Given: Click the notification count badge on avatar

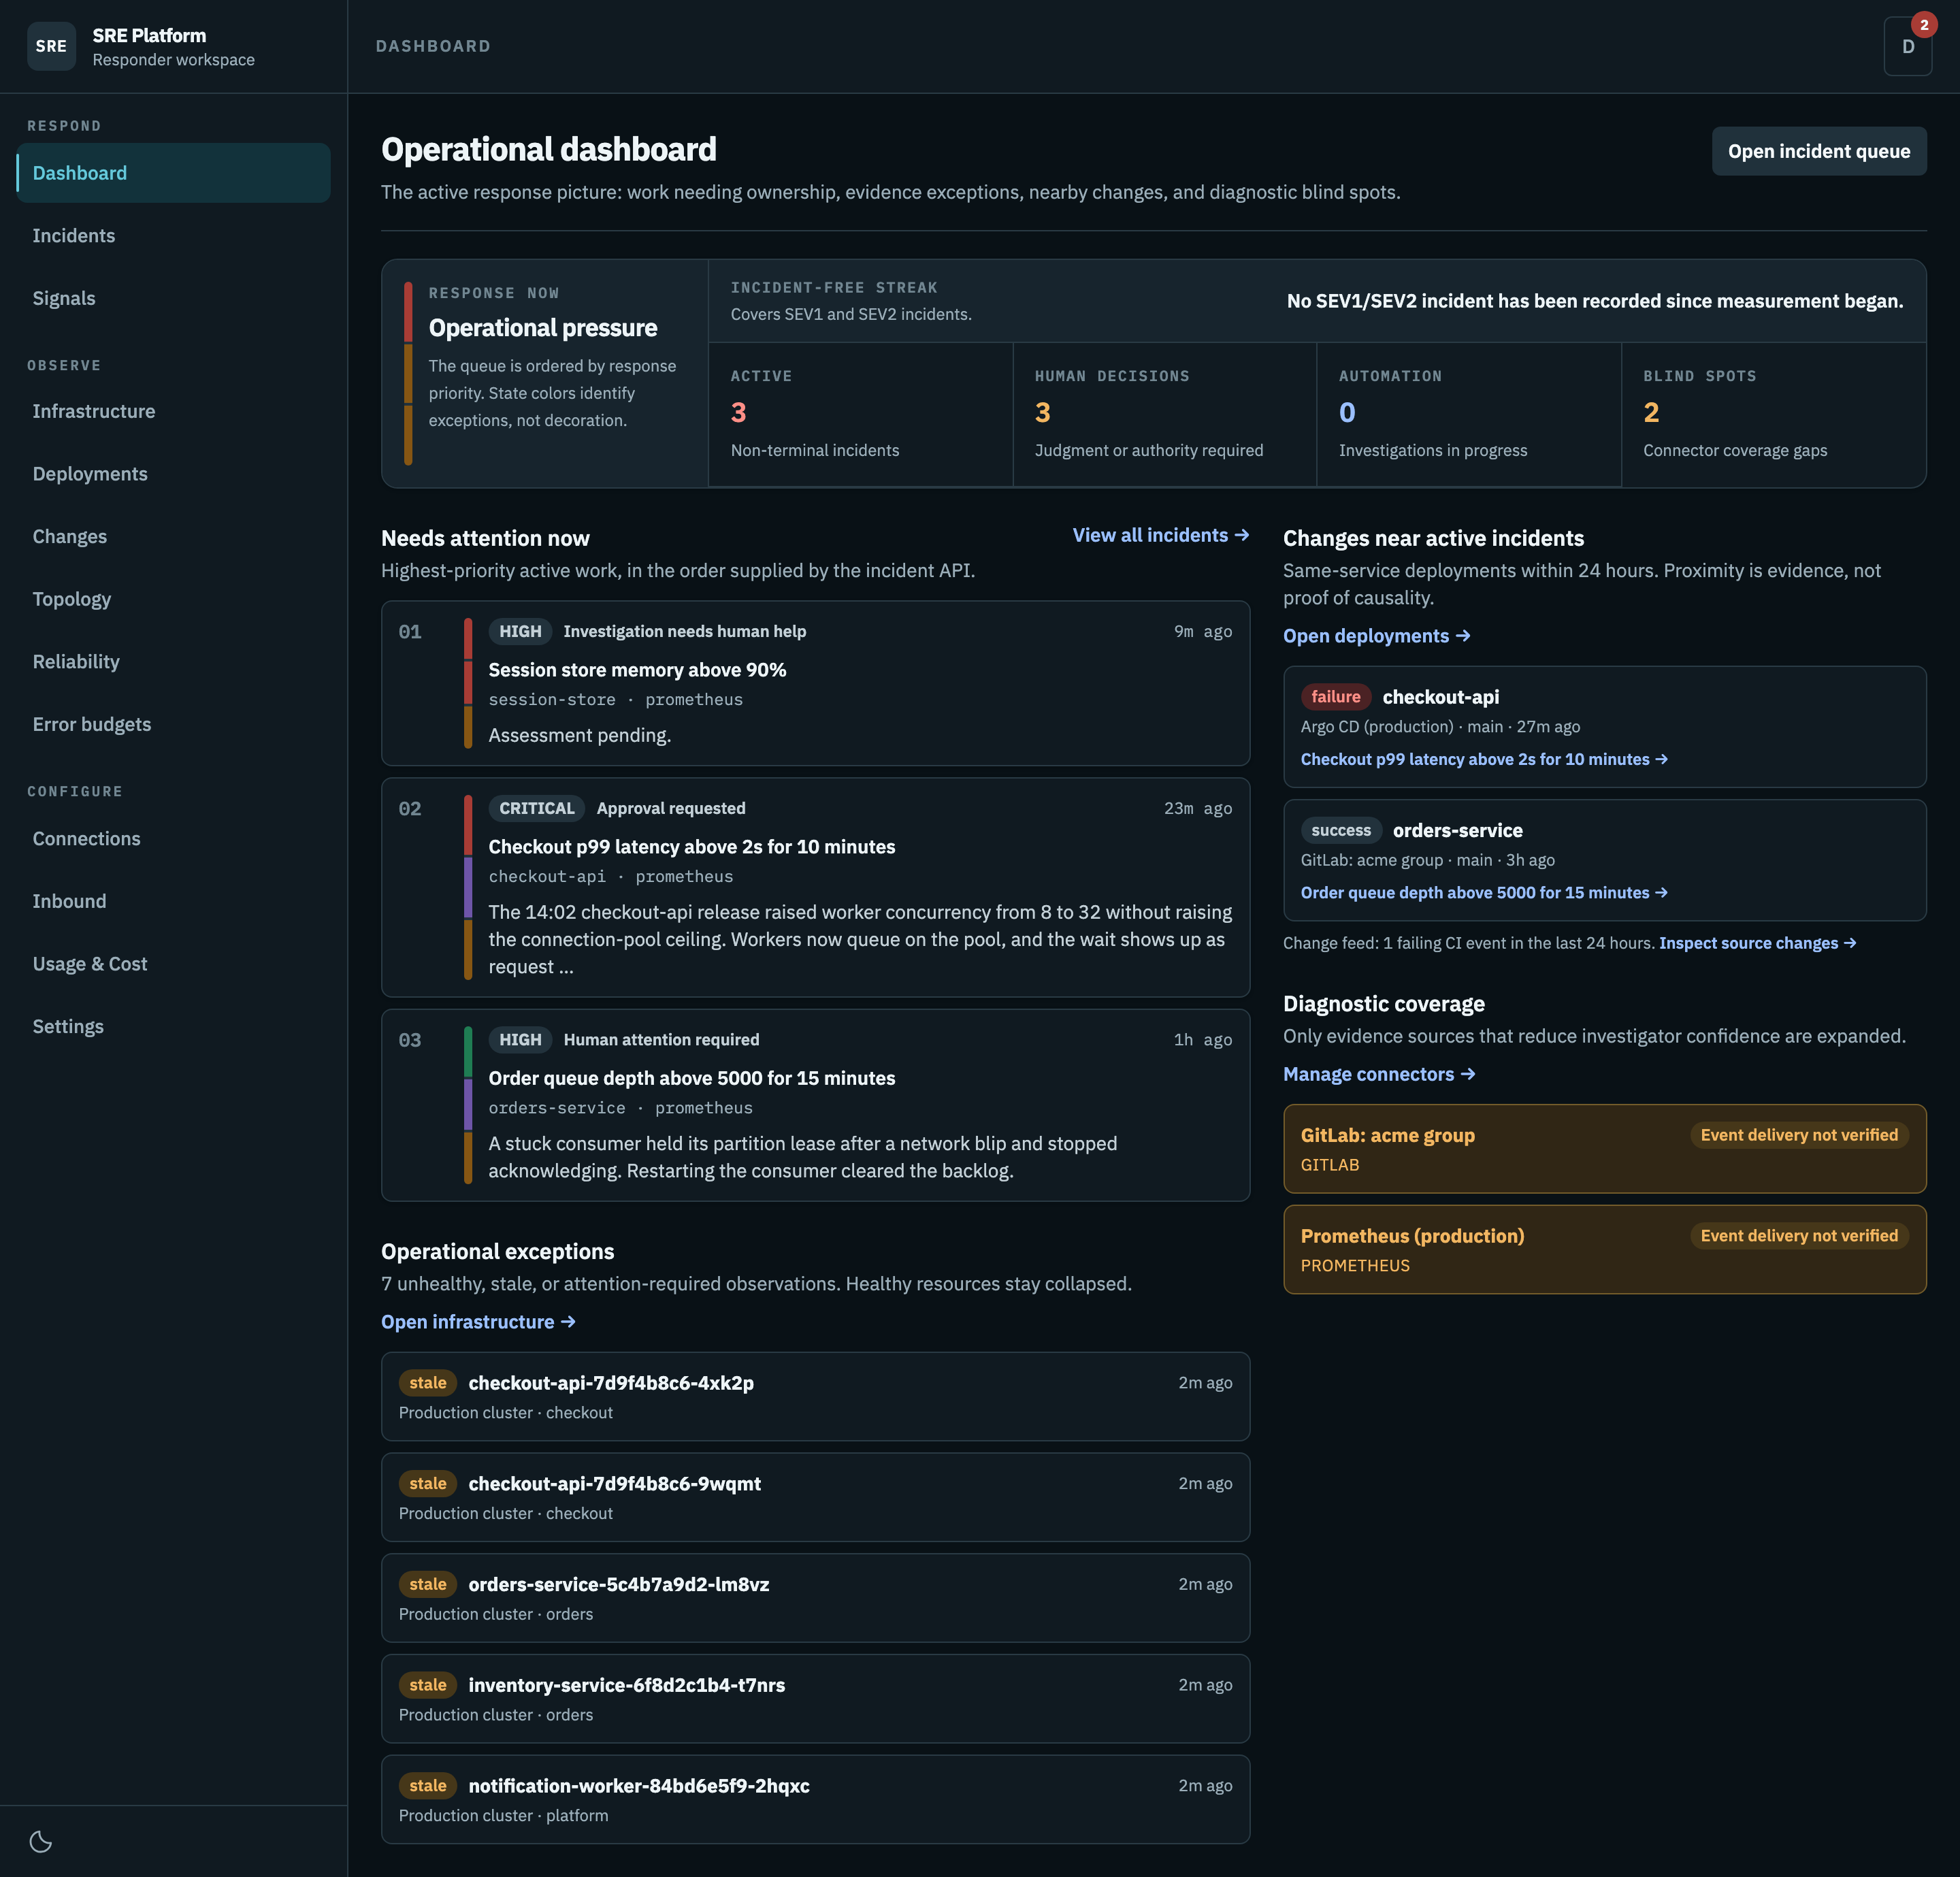Looking at the screenshot, I should pyautogui.click(x=1923, y=24).
